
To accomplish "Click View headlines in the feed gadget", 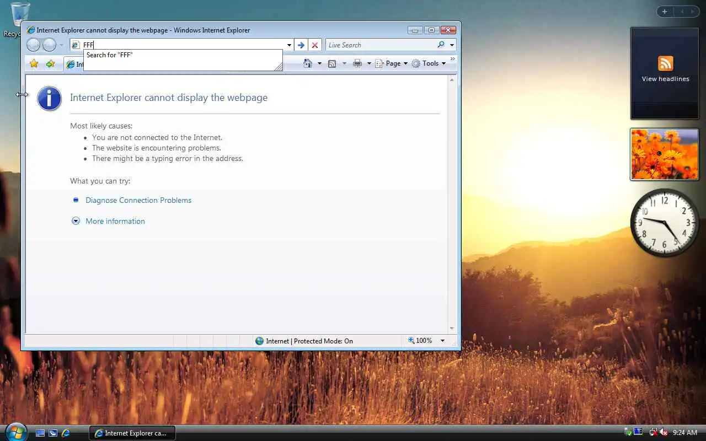I will tap(665, 79).
